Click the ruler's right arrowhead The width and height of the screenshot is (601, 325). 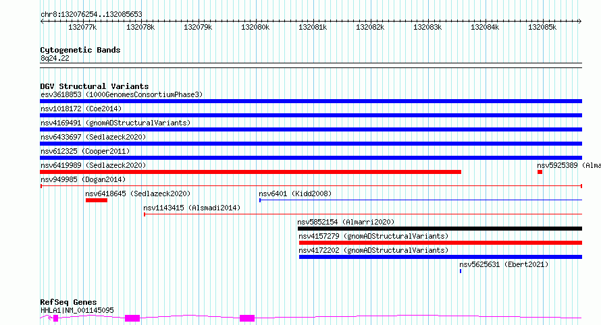coord(580,22)
